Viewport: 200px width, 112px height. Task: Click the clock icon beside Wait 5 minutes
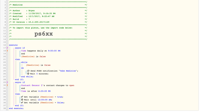click(x=28, y=74)
